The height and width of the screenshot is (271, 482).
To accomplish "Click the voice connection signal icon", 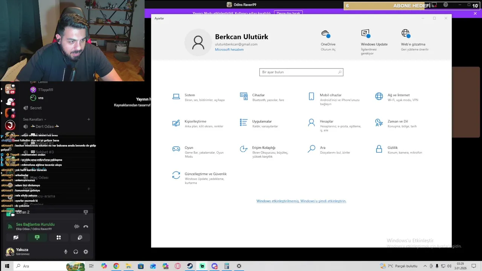I will click(10, 227).
